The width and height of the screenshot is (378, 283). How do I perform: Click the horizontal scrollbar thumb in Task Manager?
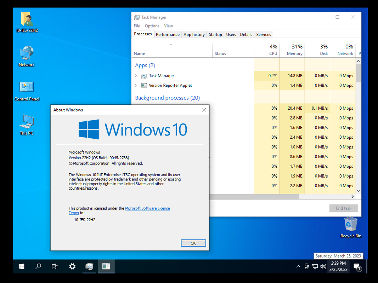pyautogui.click(x=254, y=197)
